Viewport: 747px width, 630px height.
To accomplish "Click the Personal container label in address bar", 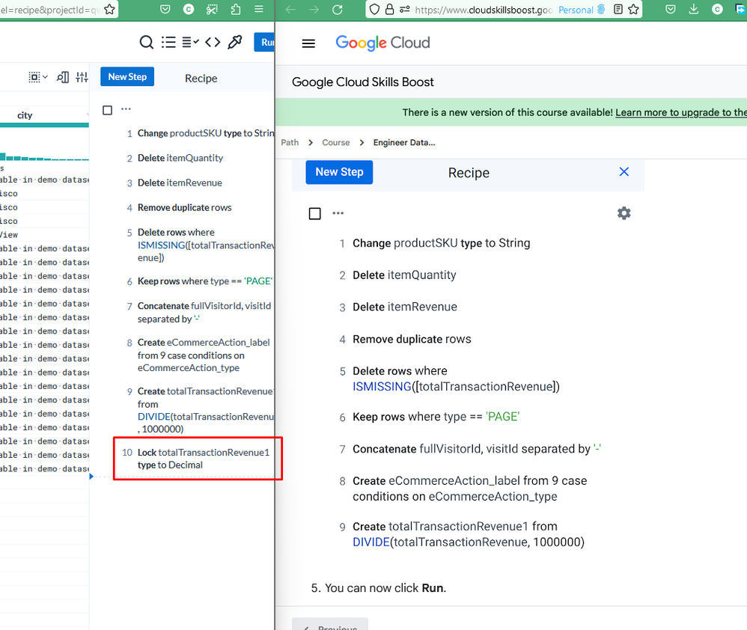I will (x=576, y=10).
